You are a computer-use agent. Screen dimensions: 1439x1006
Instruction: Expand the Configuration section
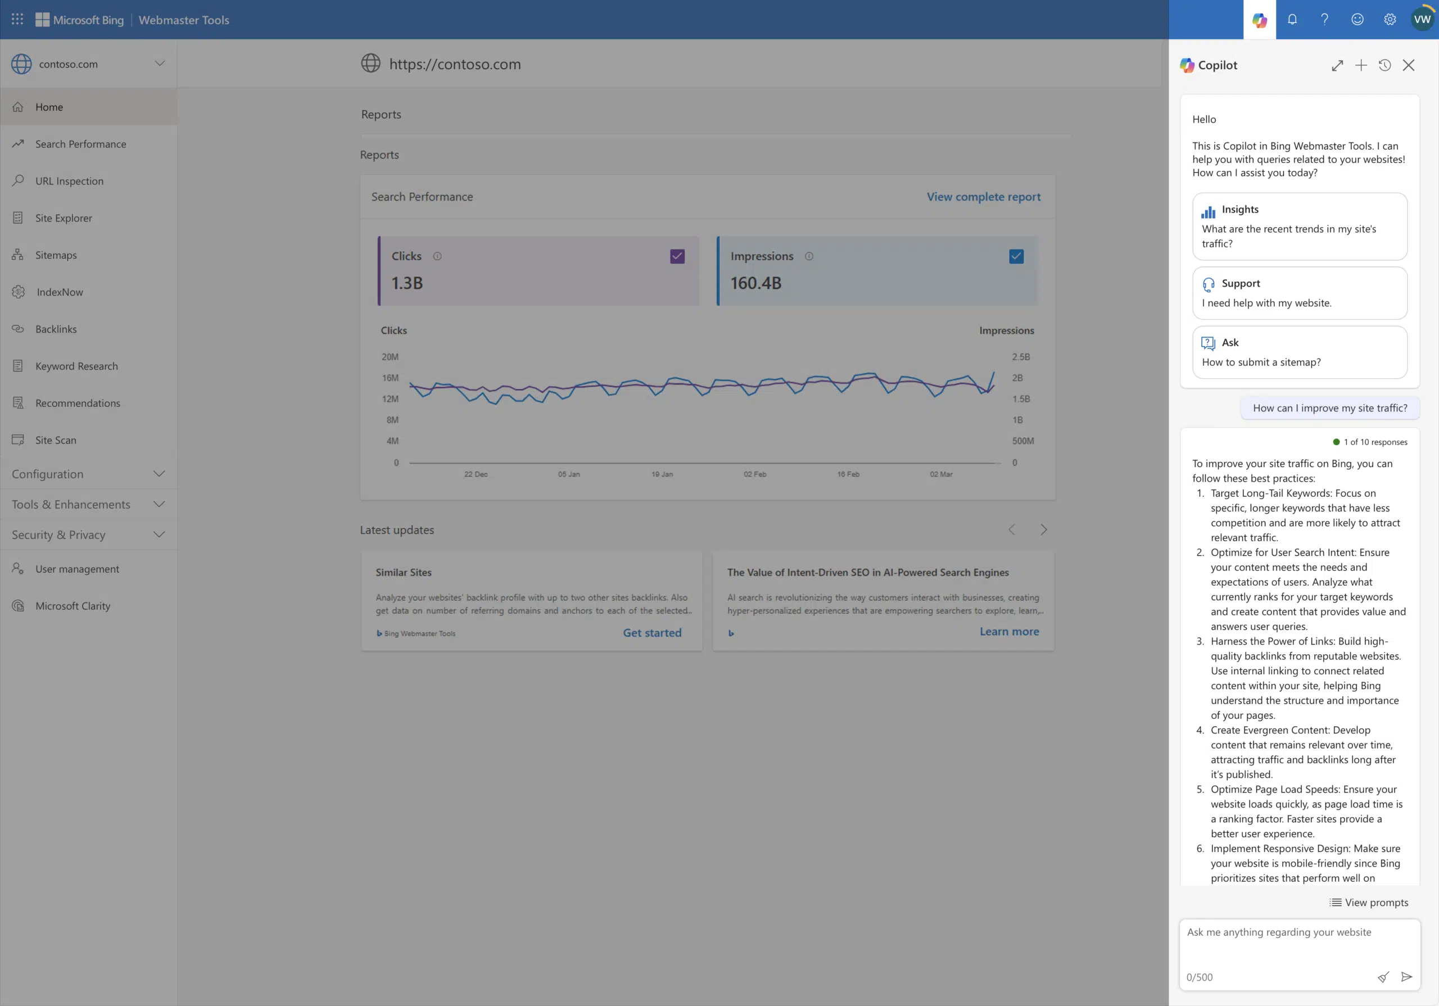coord(88,474)
